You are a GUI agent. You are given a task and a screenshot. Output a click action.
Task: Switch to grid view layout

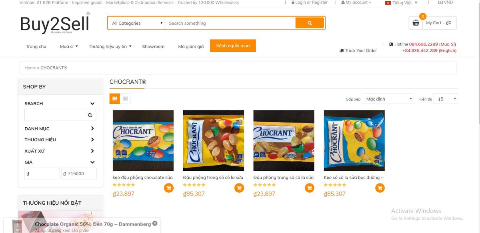pyautogui.click(x=115, y=99)
